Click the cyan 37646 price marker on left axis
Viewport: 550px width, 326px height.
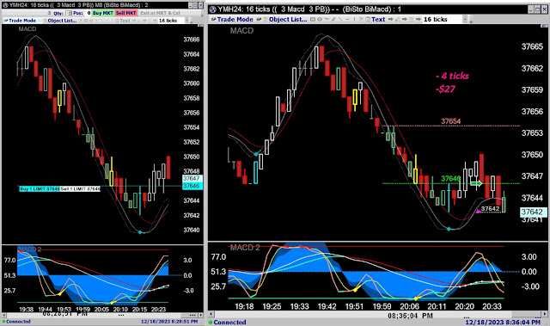[x=192, y=186]
